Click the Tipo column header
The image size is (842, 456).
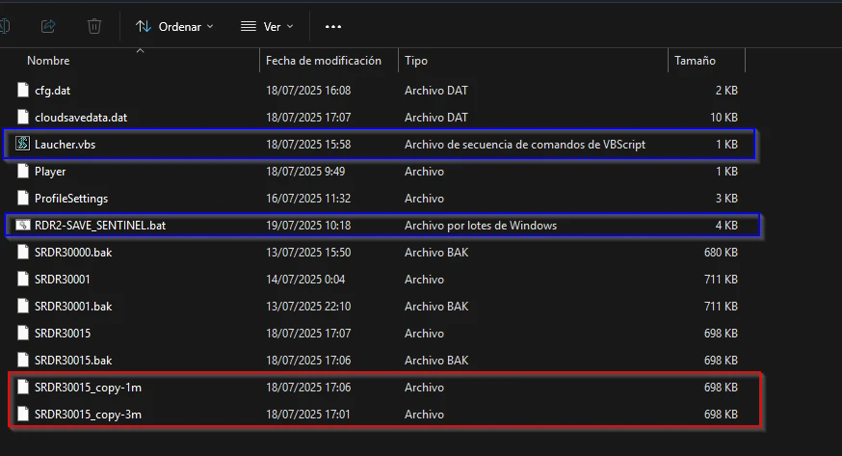[x=416, y=61]
